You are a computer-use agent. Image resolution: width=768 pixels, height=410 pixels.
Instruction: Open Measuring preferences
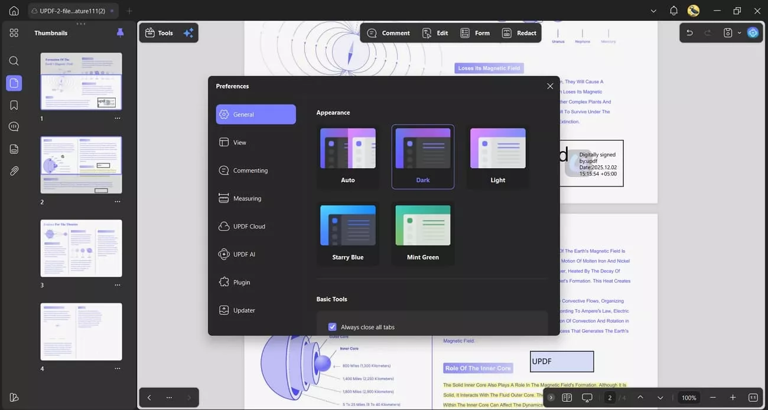tap(256, 198)
